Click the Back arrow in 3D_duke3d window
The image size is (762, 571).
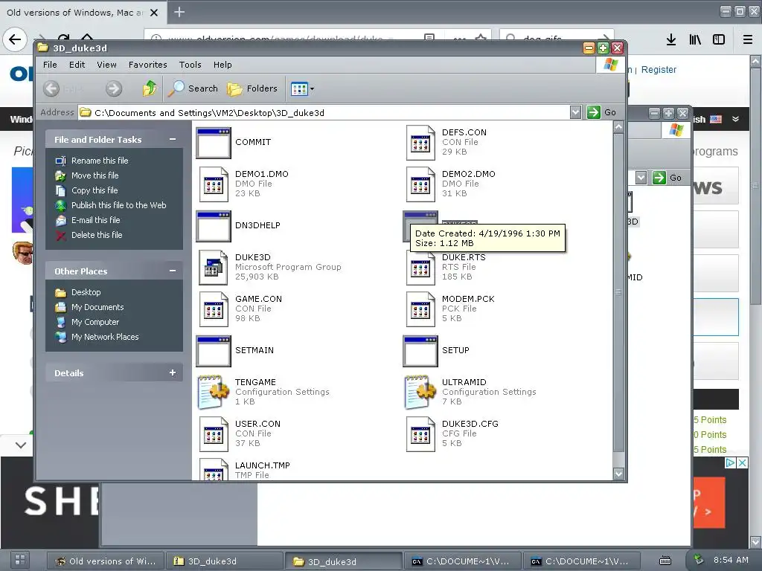[51, 89]
